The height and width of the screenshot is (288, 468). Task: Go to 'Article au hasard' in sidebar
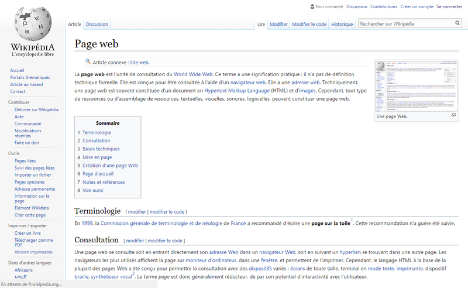[x=26, y=84]
